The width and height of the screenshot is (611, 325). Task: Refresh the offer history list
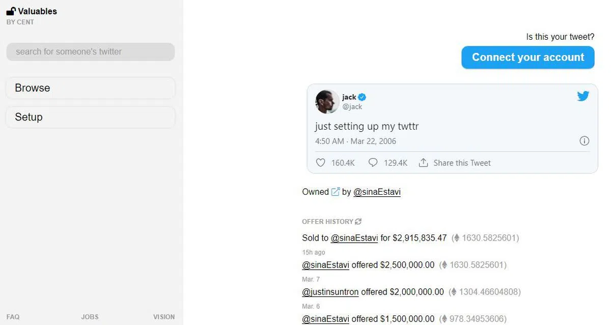[358, 222]
